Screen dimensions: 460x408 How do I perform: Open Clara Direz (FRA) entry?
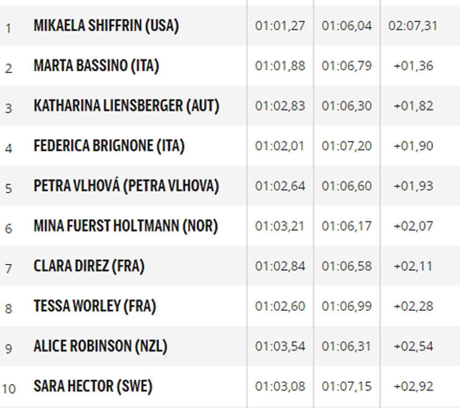click(89, 266)
